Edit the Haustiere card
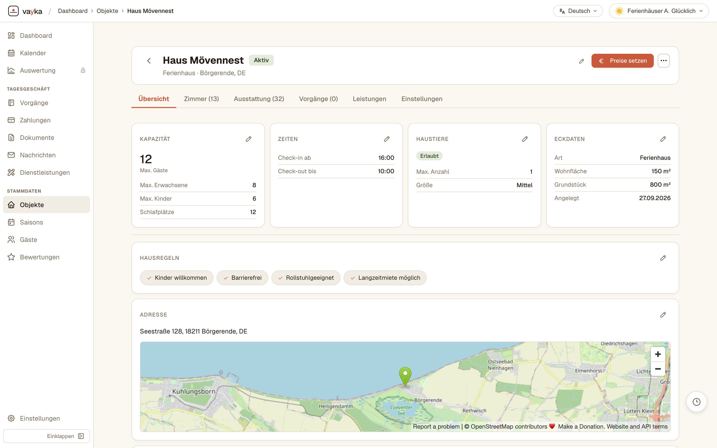 524,139
